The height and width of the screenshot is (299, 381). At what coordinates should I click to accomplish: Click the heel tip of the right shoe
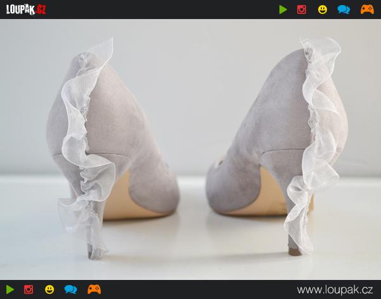point(293,252)
